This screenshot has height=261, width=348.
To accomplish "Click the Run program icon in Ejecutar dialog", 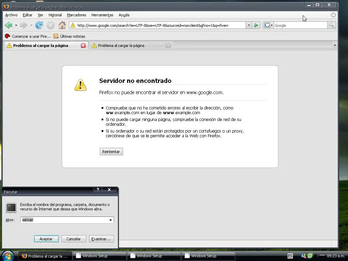I will (11, 208).
